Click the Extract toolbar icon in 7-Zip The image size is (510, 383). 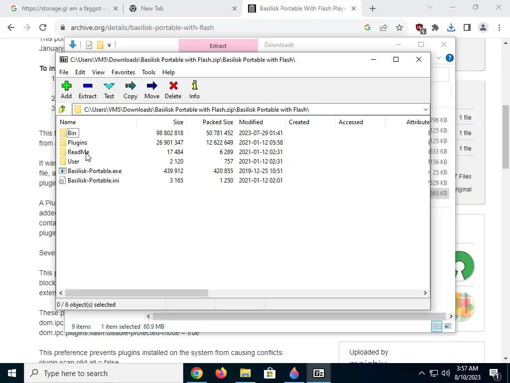(88, 90)
